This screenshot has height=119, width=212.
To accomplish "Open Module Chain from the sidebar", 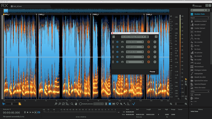I will tap(198, 14).
